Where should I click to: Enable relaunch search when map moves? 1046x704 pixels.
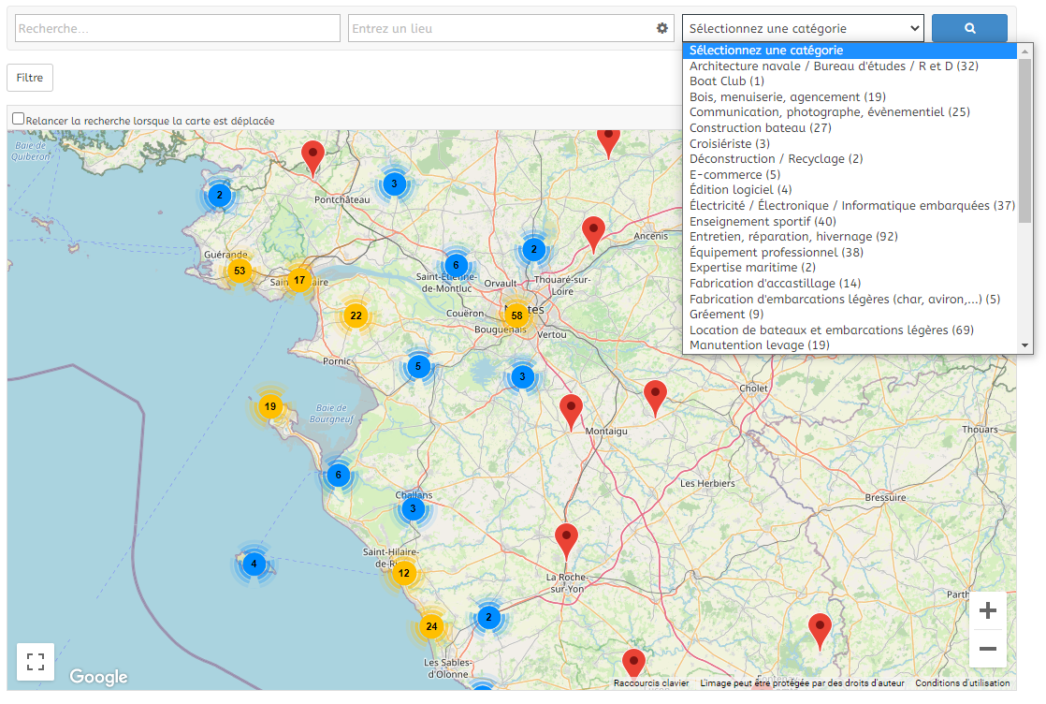18,119
